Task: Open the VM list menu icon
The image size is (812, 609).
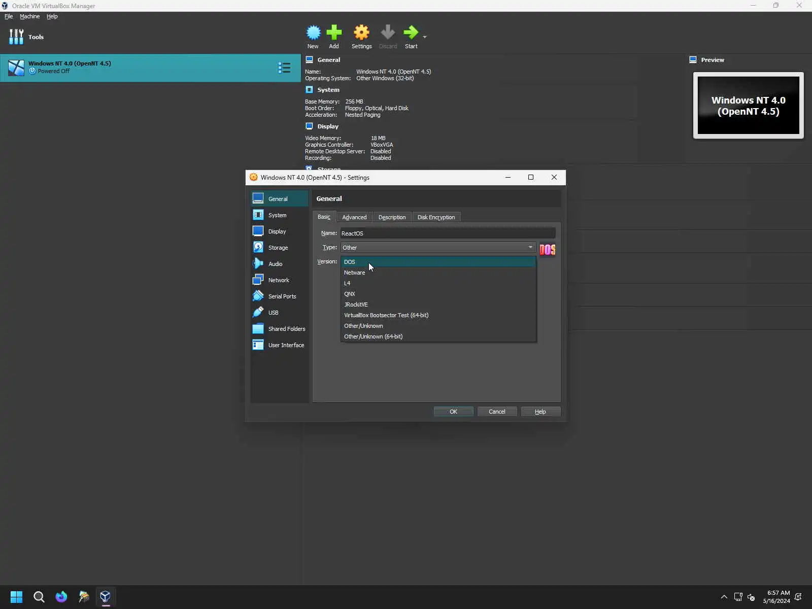Action: pos(284,67)
